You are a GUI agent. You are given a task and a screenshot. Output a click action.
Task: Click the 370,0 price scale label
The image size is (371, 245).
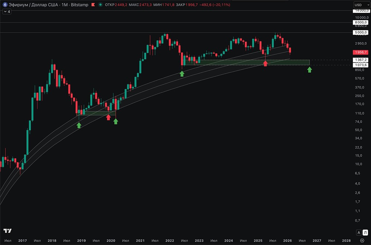point(359,87)
